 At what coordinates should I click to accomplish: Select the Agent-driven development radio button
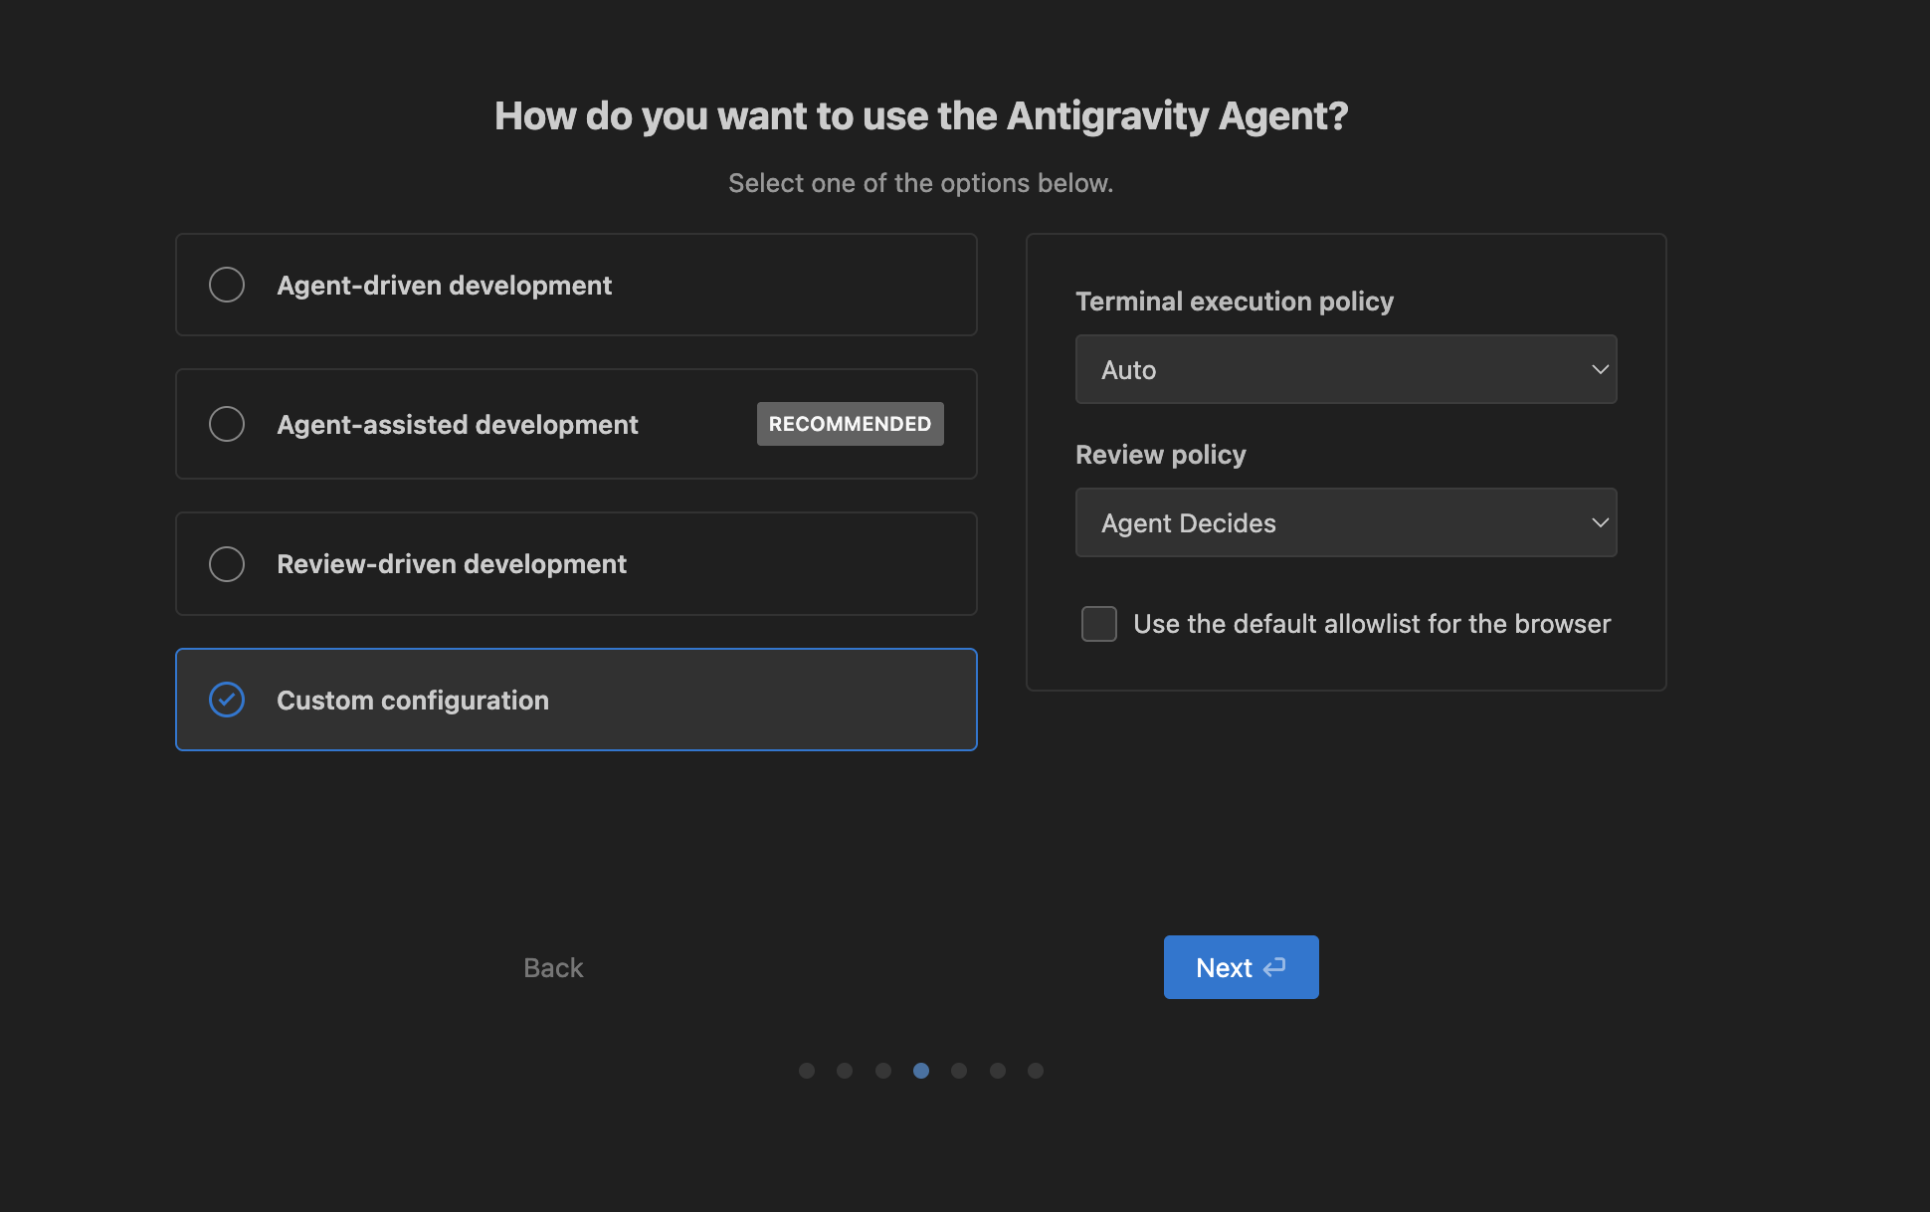click(227, 285)
